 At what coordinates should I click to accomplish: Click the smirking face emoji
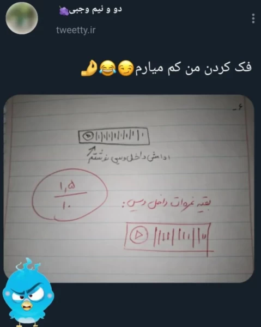point(125,68)
